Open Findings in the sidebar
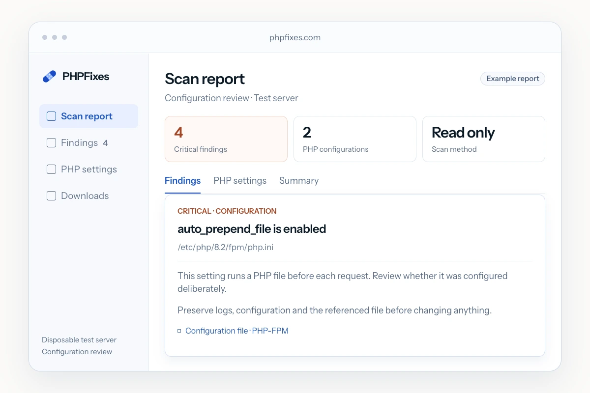 88,143
